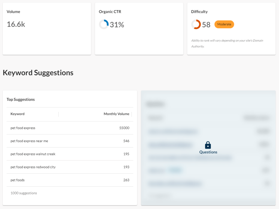
Task: Select the Organic CTR donut chart
Action: click(104, 24)
